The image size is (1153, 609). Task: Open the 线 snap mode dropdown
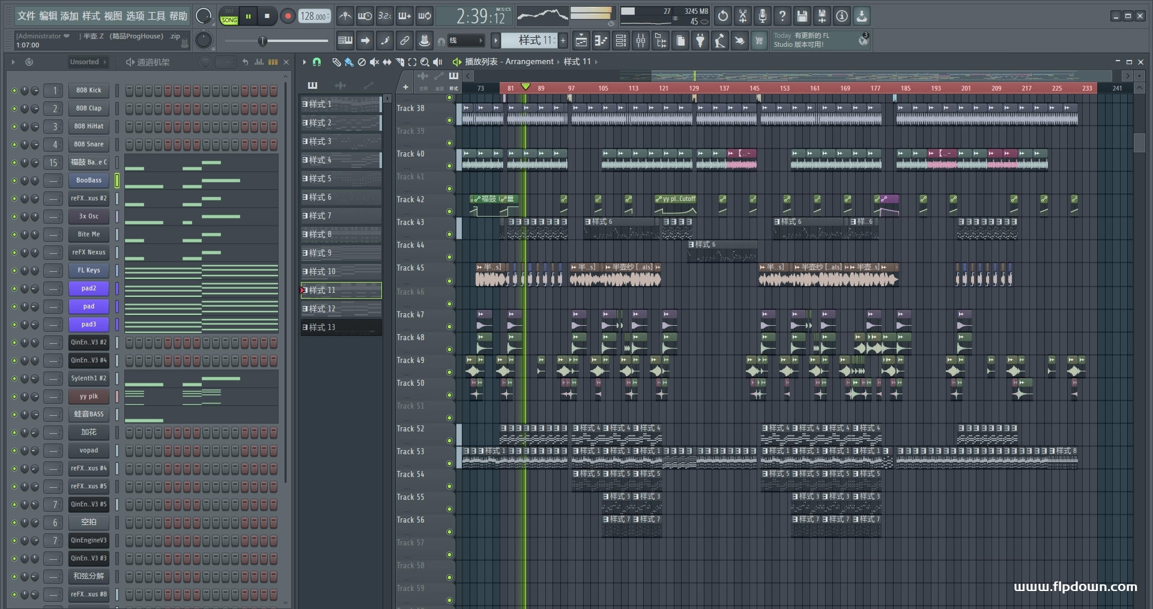pyautogui.click(x=466, y=41)
